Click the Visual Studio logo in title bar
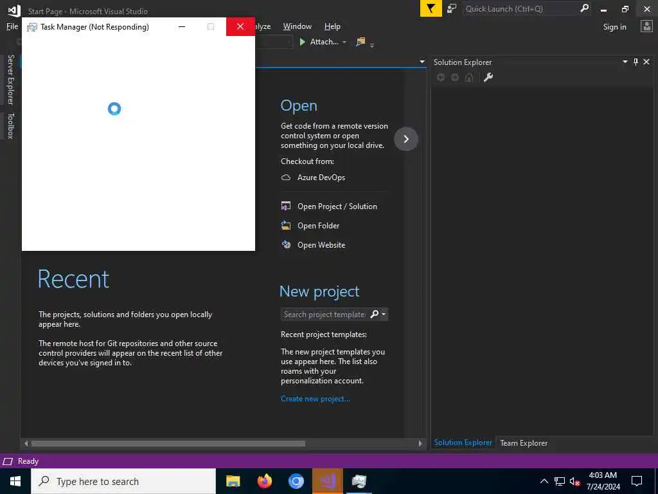Image resolution: width=658 pixels, height=494 pixels. click(x=14, y=10)
